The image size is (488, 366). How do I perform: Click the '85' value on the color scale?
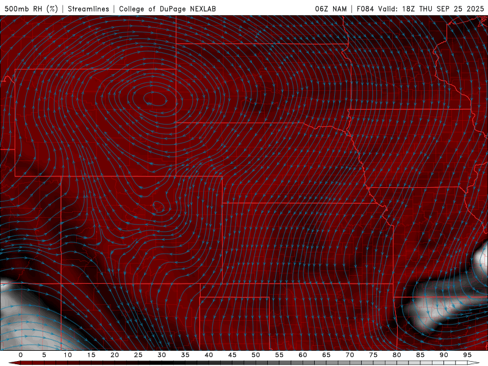[x=420, y=355]
